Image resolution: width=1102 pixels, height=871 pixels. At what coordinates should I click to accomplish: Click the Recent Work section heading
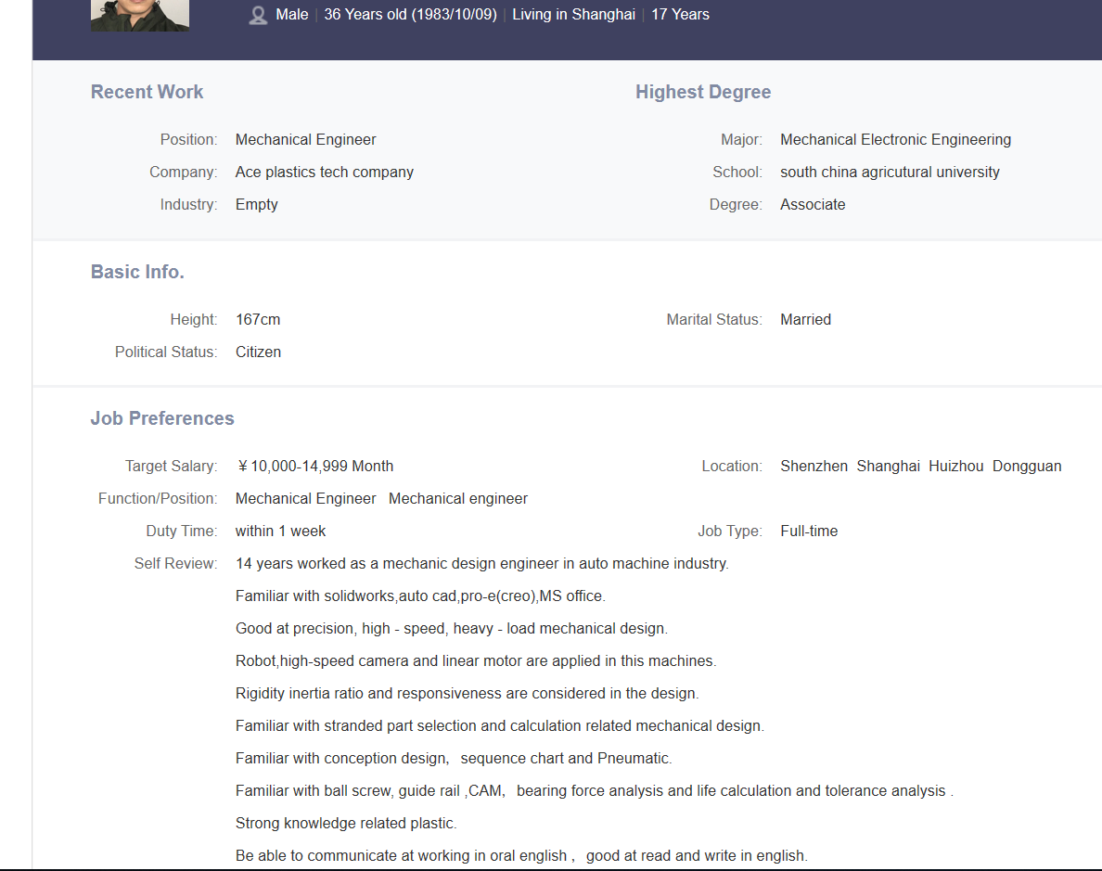pyautogui.click(x=147, y=92)
